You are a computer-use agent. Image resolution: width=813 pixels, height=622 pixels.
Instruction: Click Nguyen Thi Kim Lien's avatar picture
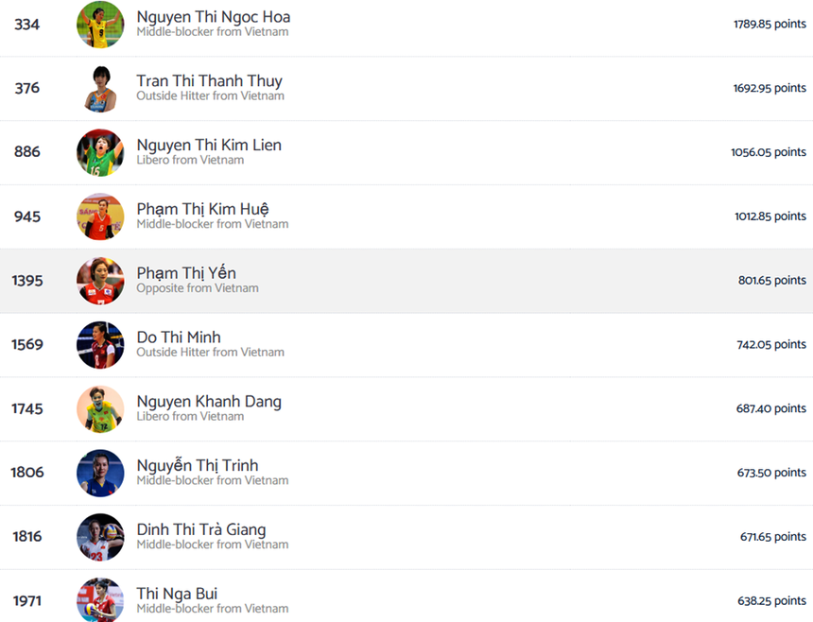(100, 153)
